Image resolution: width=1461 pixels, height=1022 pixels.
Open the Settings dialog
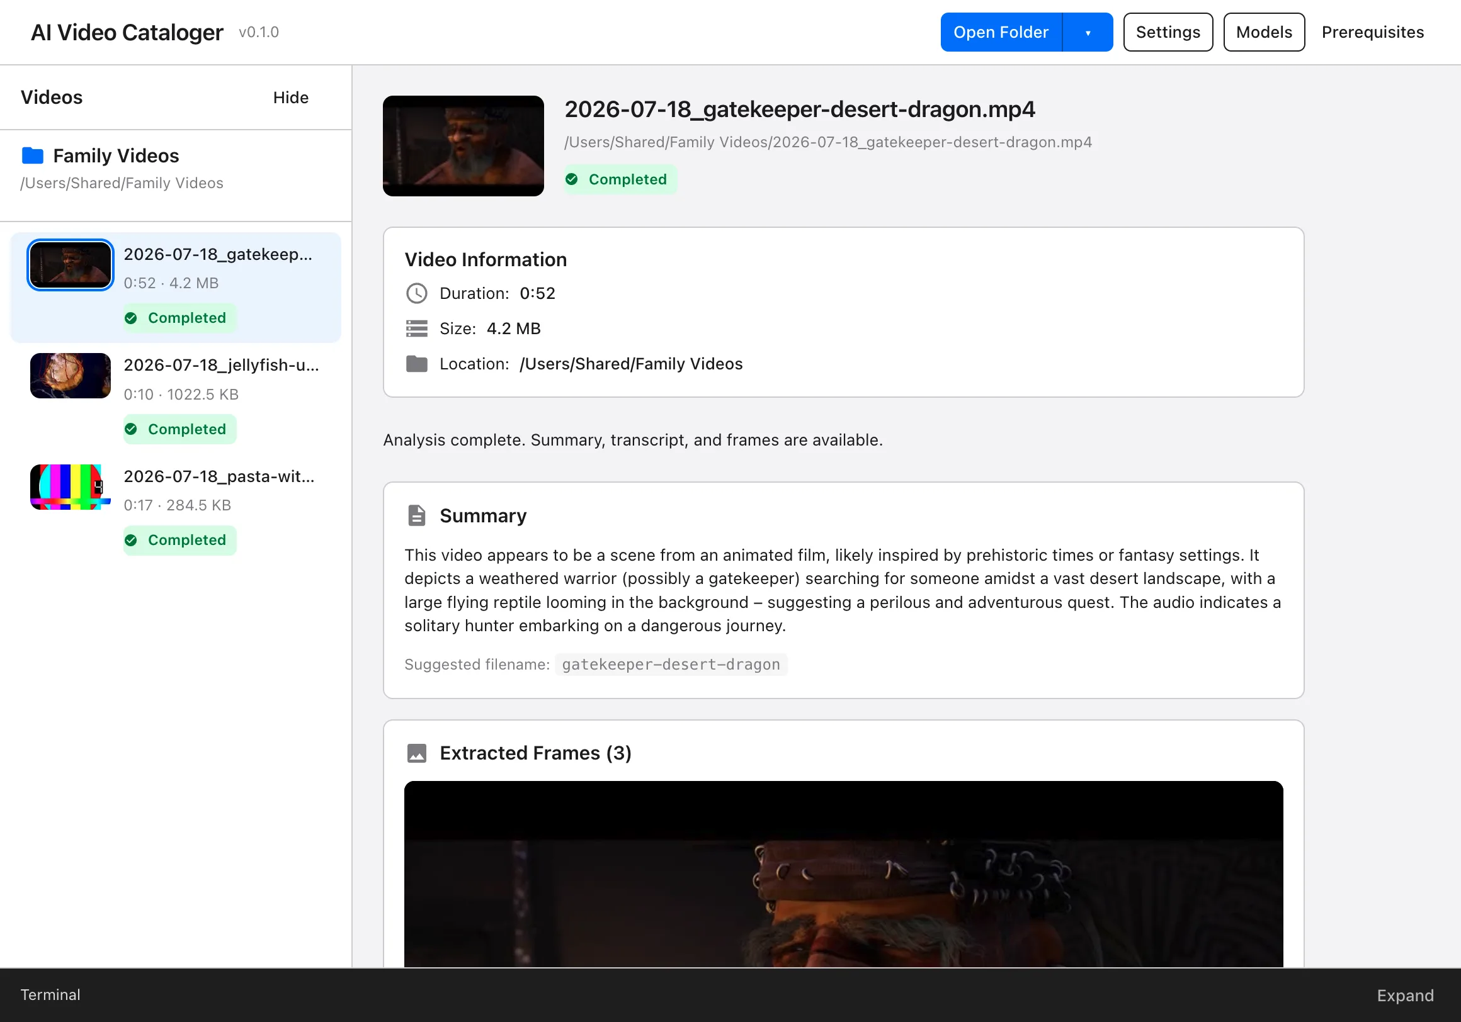1168,33
